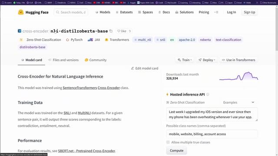Click the Log In link
Image resolution: width=278 pixels, height=156 pixels.
[x=232, y=12]
